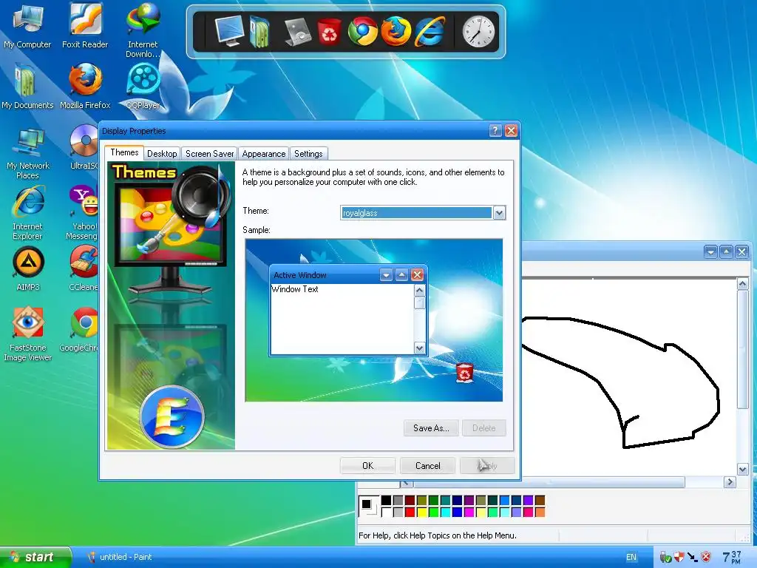Viewport: 757px width, 568px height.
Task: Pick white from Paint palette
Action: point(386,512)
